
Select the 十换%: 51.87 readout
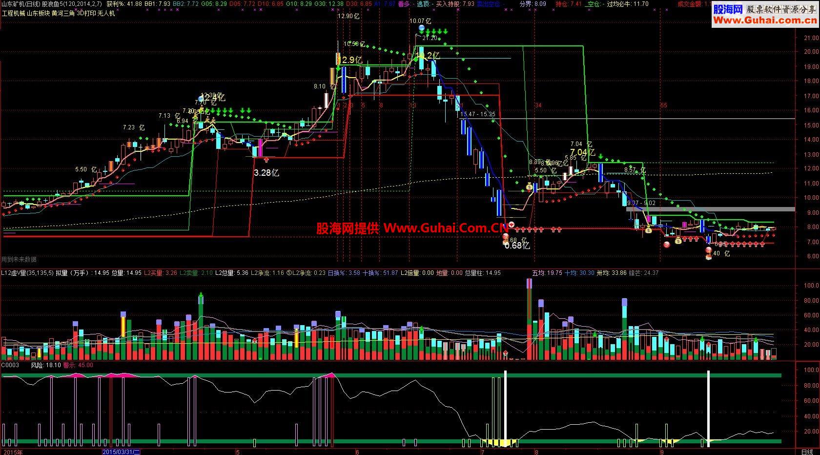pyautogui.click(x=380, y=273)
